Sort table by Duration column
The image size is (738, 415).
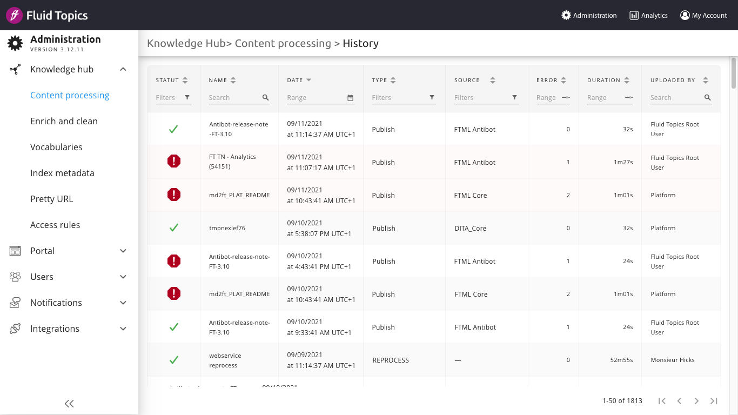pos(627,80)
